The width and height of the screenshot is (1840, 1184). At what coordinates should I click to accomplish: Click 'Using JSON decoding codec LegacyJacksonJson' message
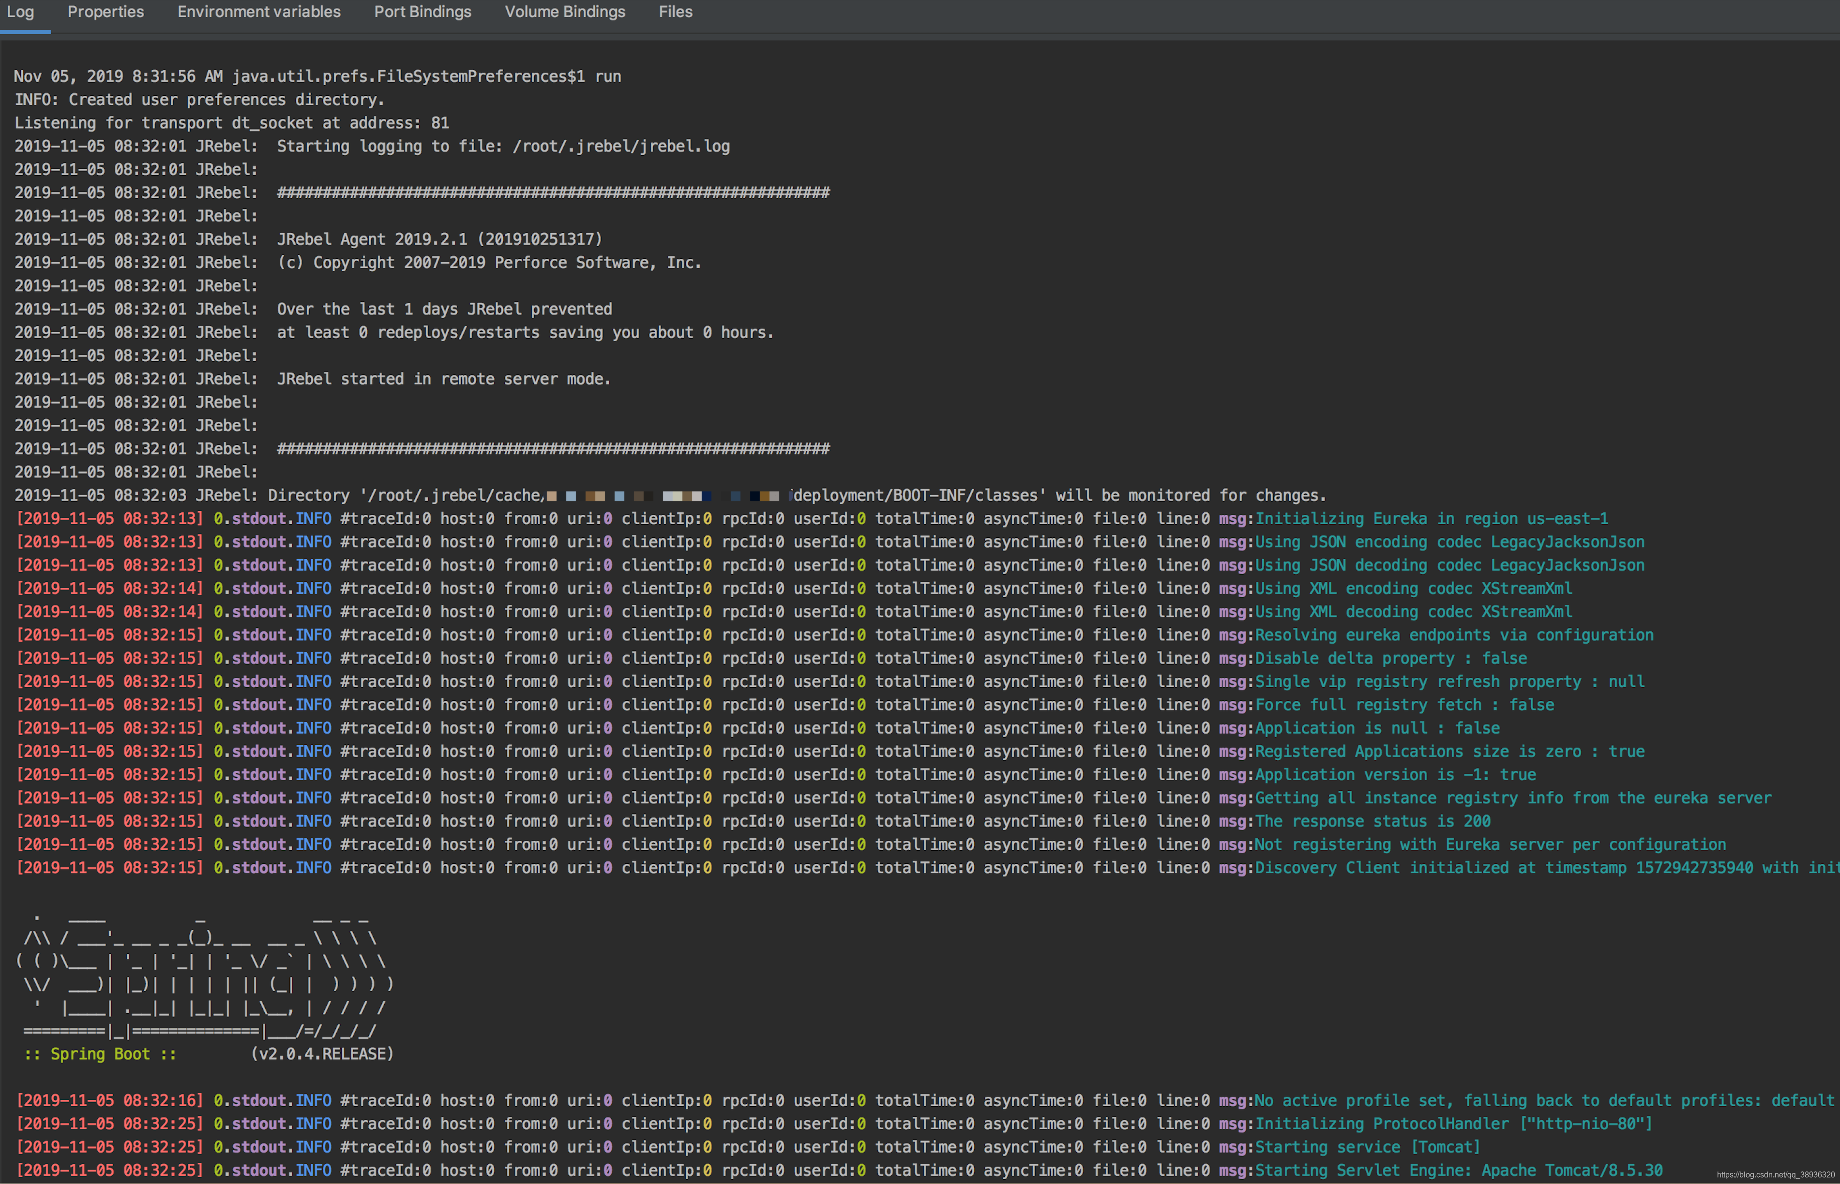pyautogui.click(x=1450, y=565)
